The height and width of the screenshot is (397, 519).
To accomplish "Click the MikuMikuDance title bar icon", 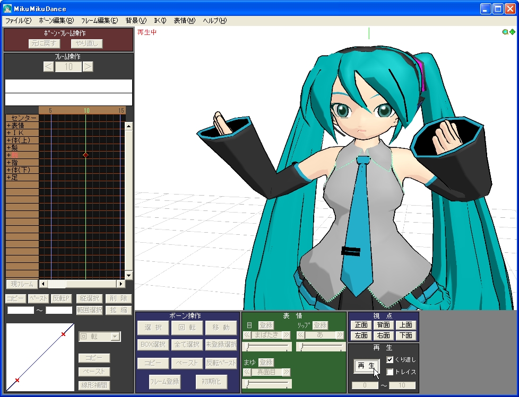I will pyautogui.click(x=7, y=8).
